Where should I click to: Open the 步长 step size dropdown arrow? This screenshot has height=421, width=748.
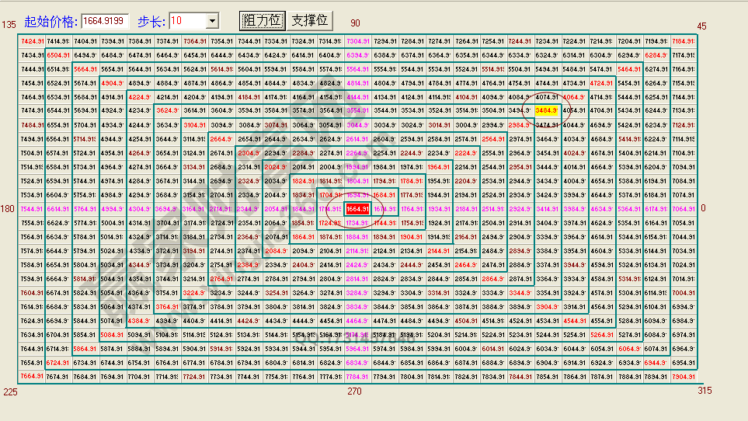click(212, 21)
